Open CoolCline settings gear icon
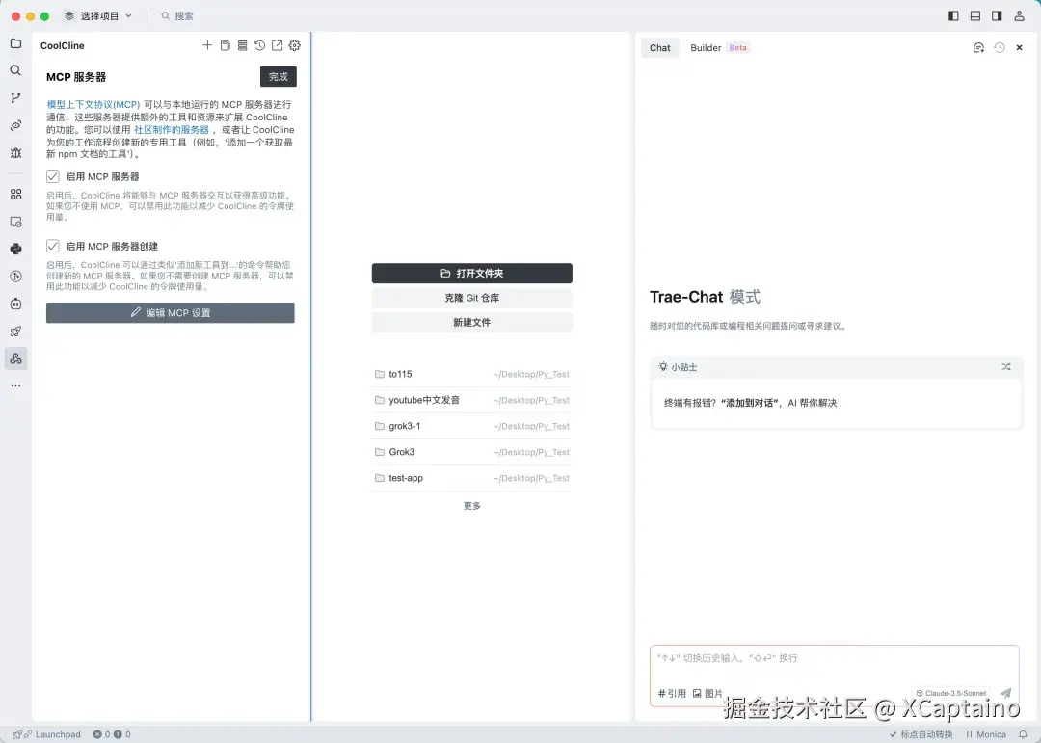1041x743 pixels. 295,45
